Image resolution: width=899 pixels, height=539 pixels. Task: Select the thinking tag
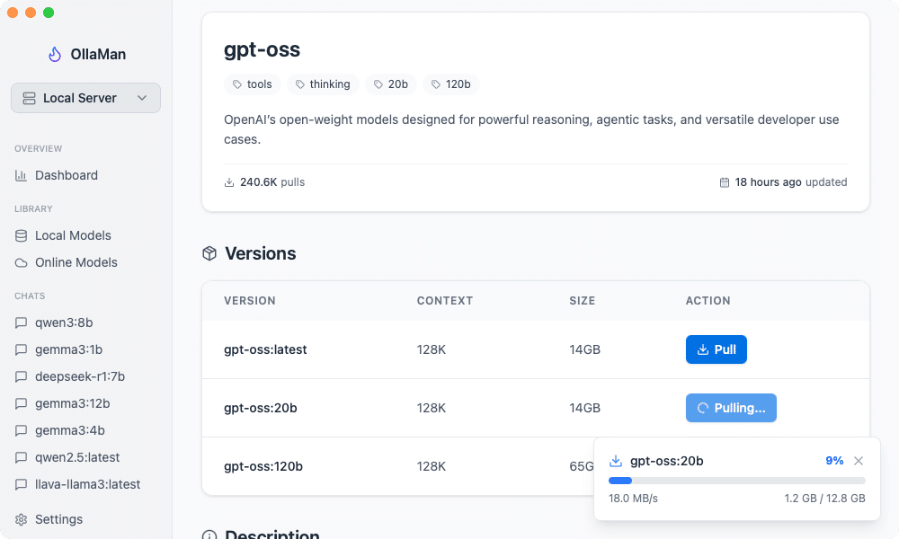pos(323,84)
